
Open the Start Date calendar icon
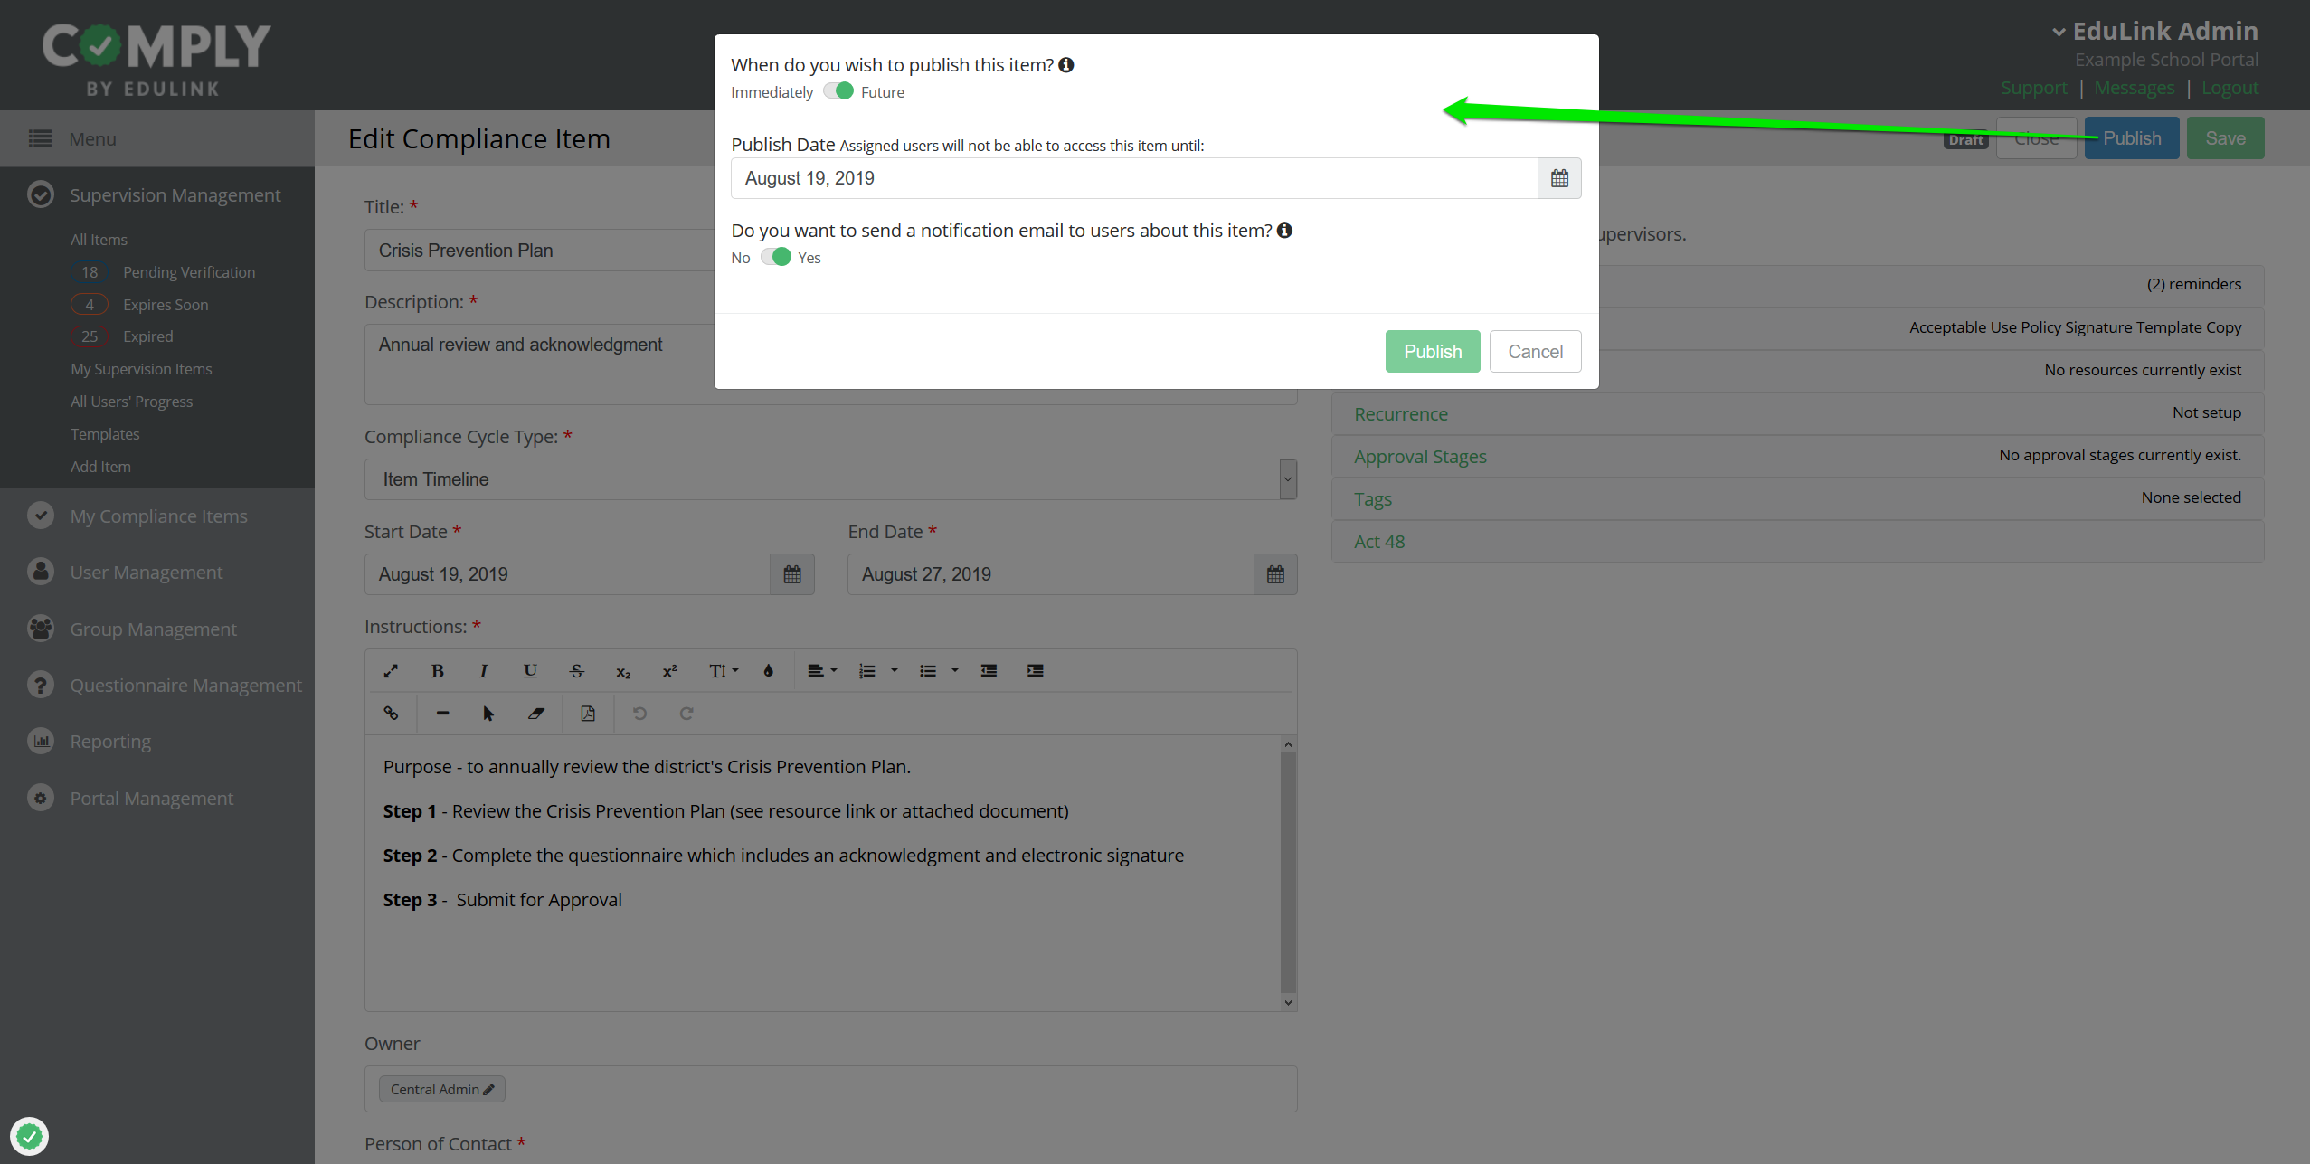[792, 574]
